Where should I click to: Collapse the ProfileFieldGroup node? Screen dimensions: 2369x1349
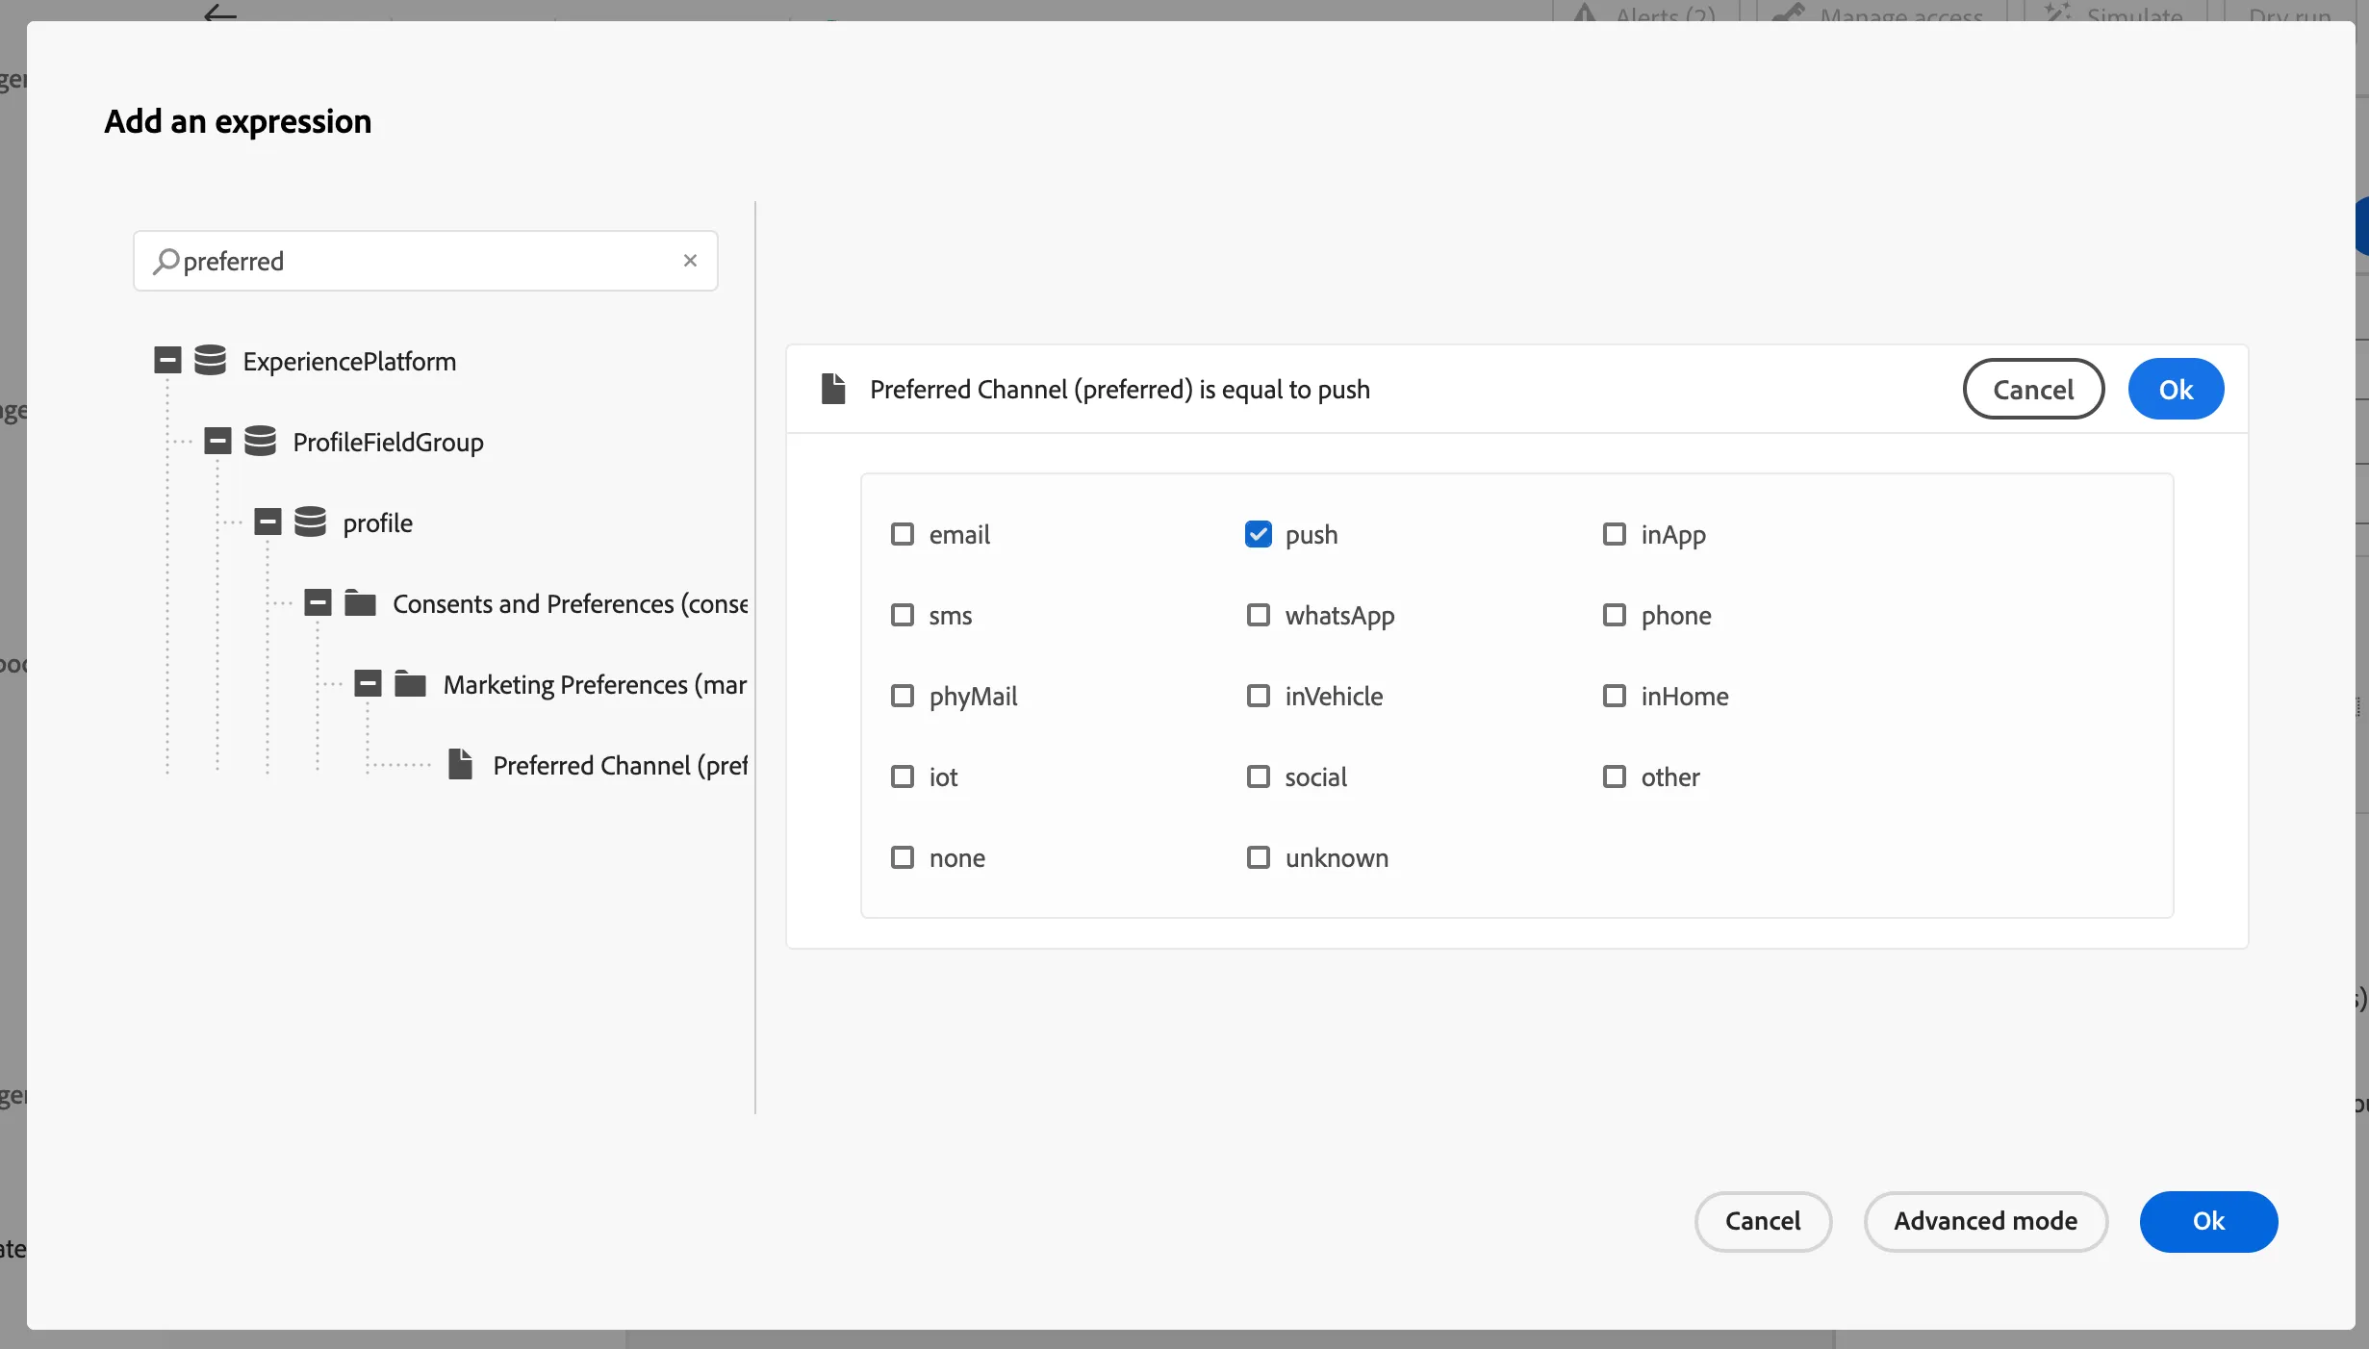[217, 442]
